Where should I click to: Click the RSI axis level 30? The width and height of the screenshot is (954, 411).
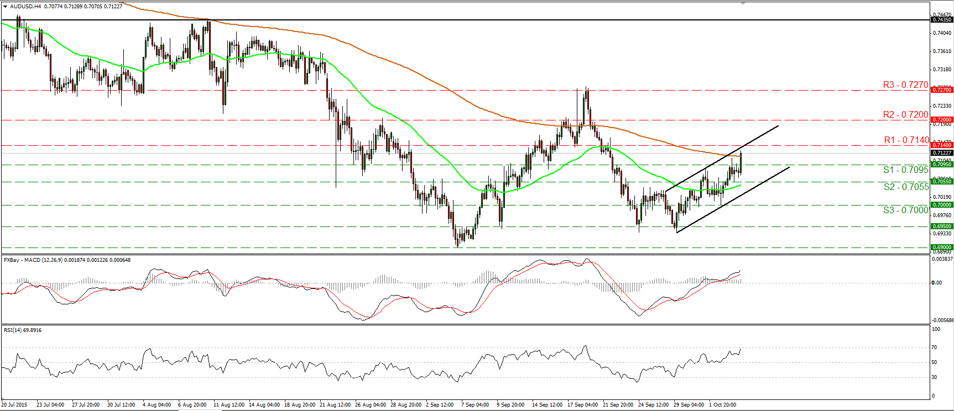point(934,377)
